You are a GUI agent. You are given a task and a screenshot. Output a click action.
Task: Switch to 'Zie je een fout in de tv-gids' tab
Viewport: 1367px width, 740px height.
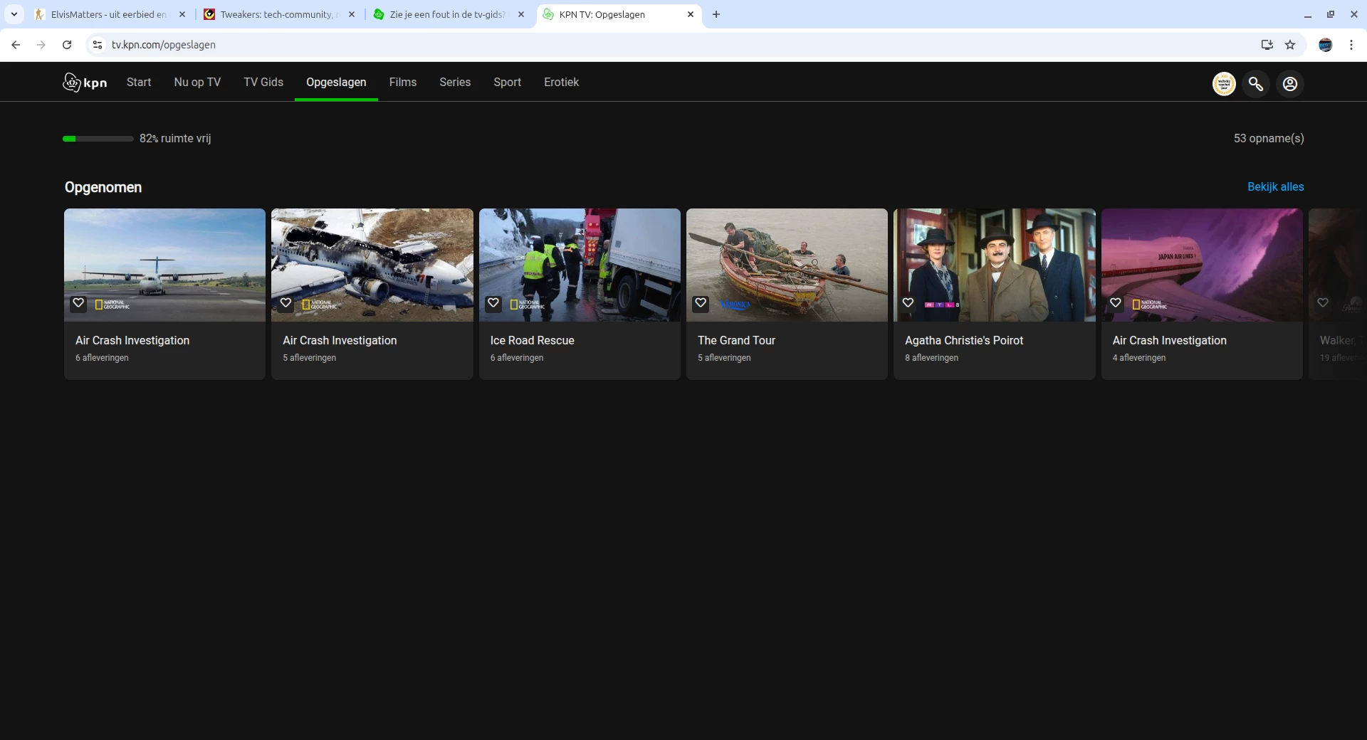tap(449, 14)
